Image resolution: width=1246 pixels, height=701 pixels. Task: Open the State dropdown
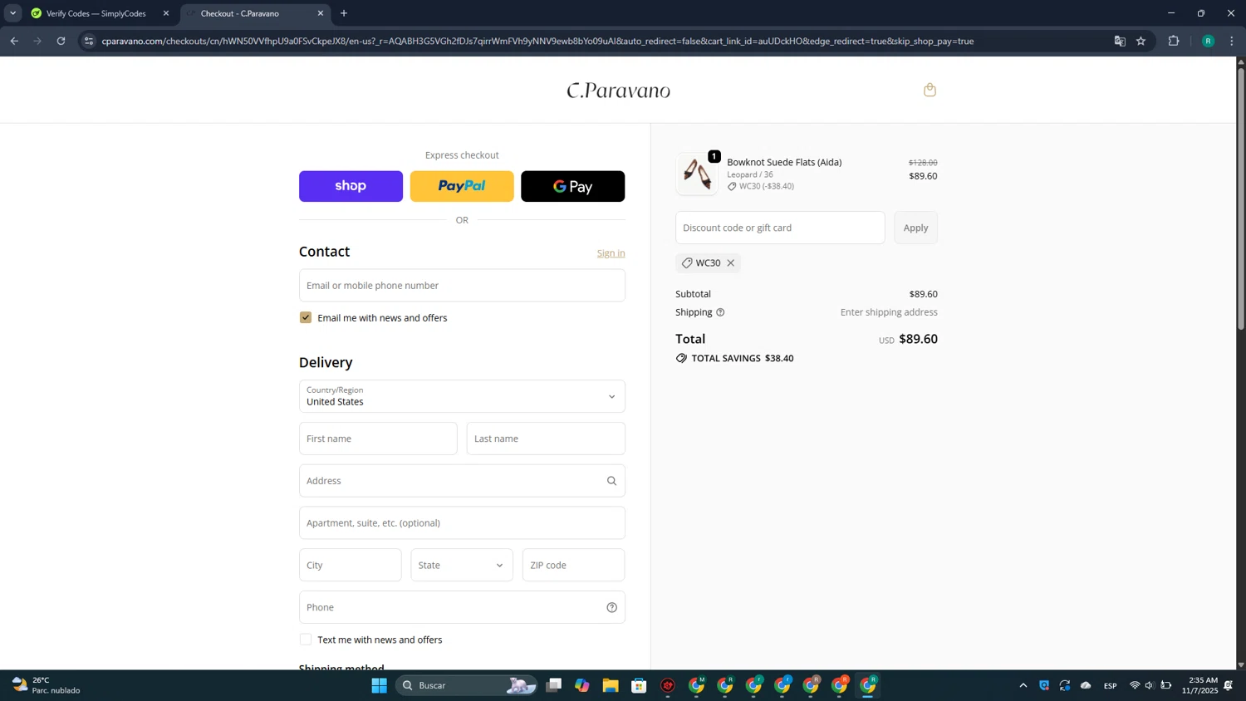point(462,565)
